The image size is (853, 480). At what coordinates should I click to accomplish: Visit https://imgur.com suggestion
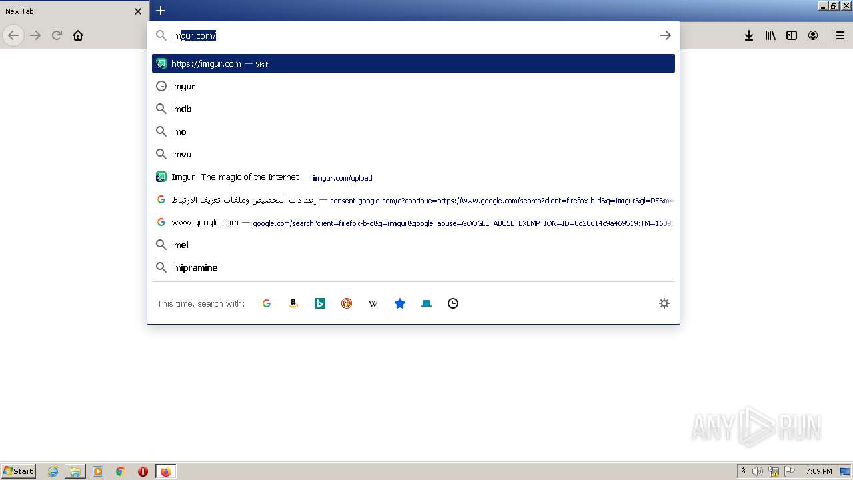(413, 63)
